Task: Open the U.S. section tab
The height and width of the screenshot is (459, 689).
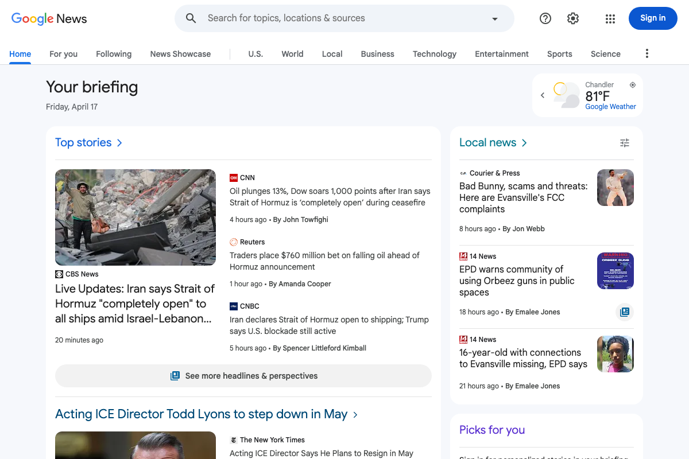Action: tap(256, 54)
